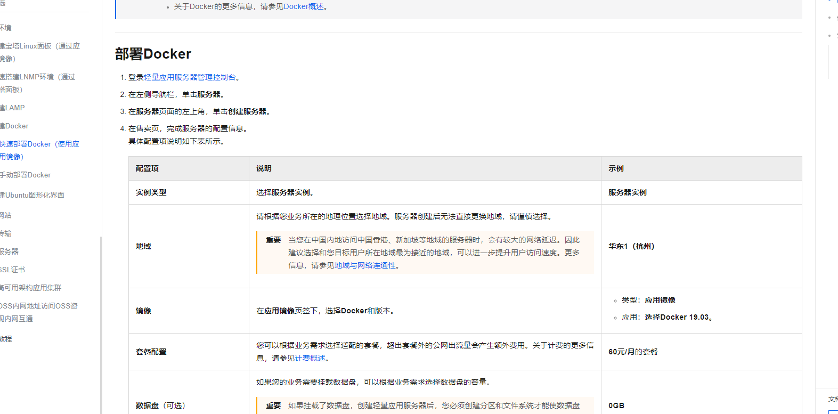Image resolution: width=838 pixels, height=414 pixels.
Task: Click example text 选择Docker 19.03
Action: 679,317
